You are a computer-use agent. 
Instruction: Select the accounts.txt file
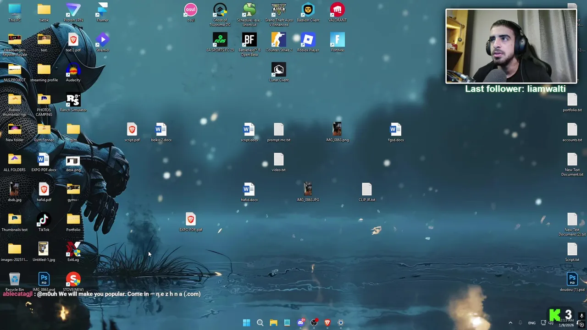pos(572,132)
